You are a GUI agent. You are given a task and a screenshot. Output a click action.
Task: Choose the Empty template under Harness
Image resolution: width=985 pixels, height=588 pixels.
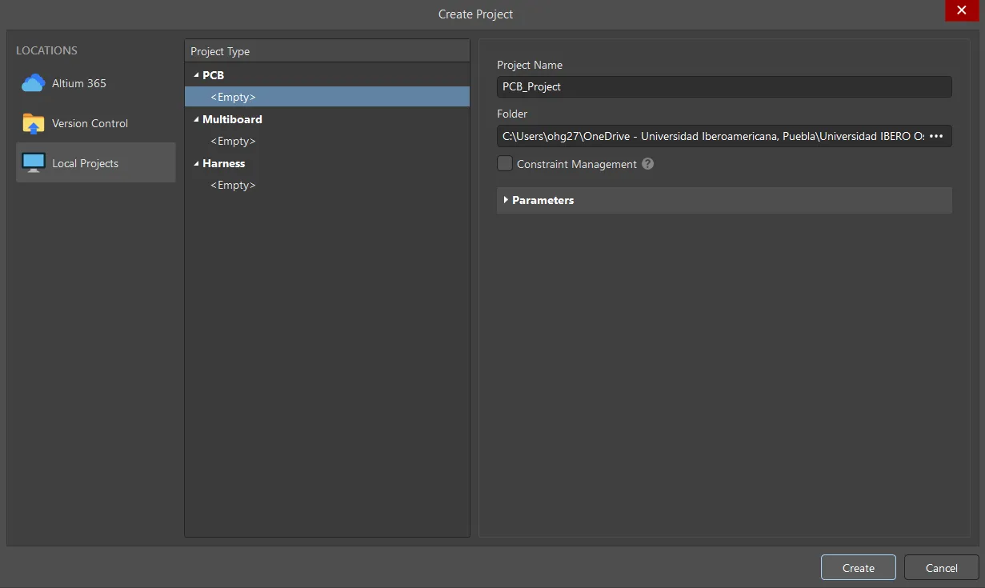click(x=233, y=185)
